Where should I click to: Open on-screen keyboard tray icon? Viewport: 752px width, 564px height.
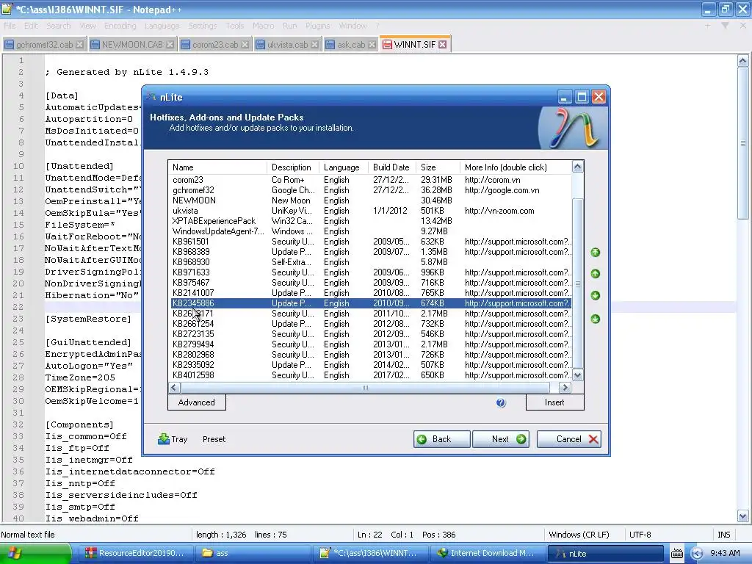pyautogui.click(x=676, y=554)
